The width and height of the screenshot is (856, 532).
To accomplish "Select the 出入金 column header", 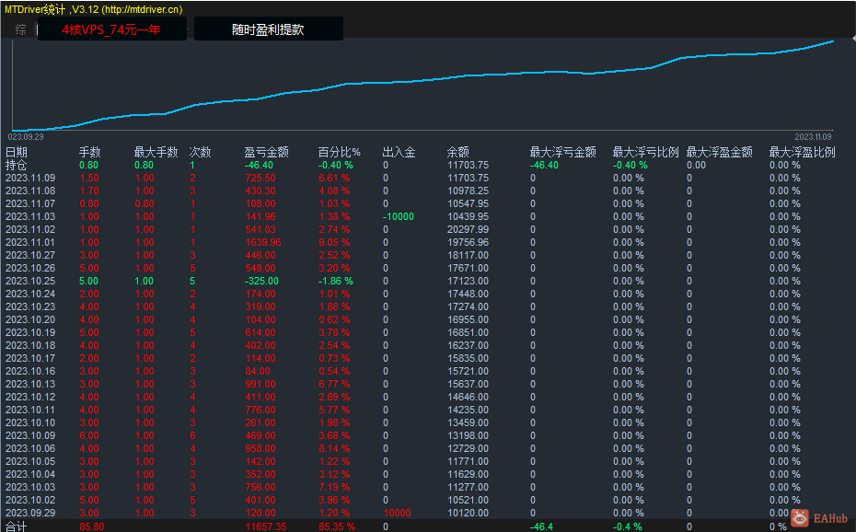I will (399, 152).
